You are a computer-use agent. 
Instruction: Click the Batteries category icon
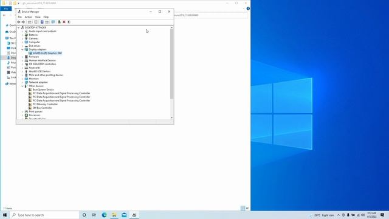(26, 35)
